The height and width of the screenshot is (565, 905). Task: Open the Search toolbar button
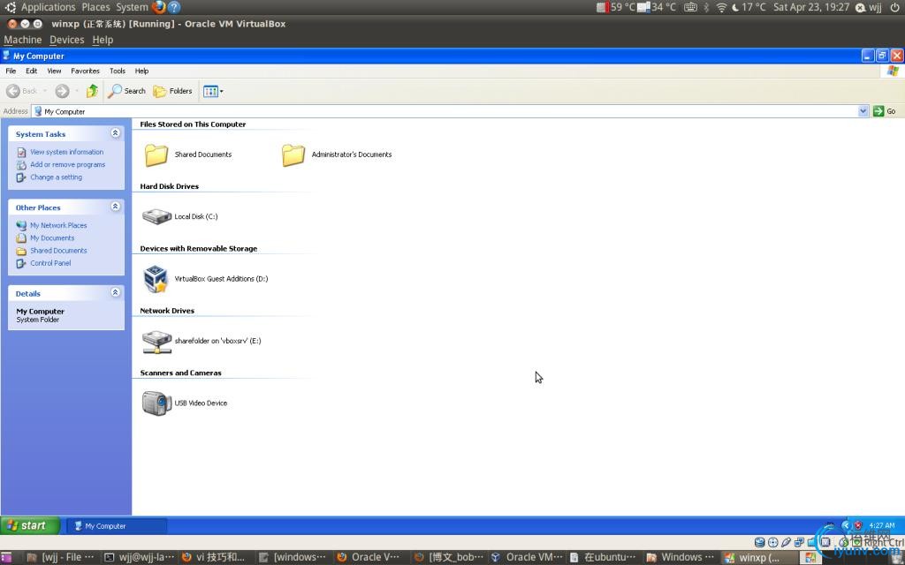pyautogui.click(x=127, y=91)
